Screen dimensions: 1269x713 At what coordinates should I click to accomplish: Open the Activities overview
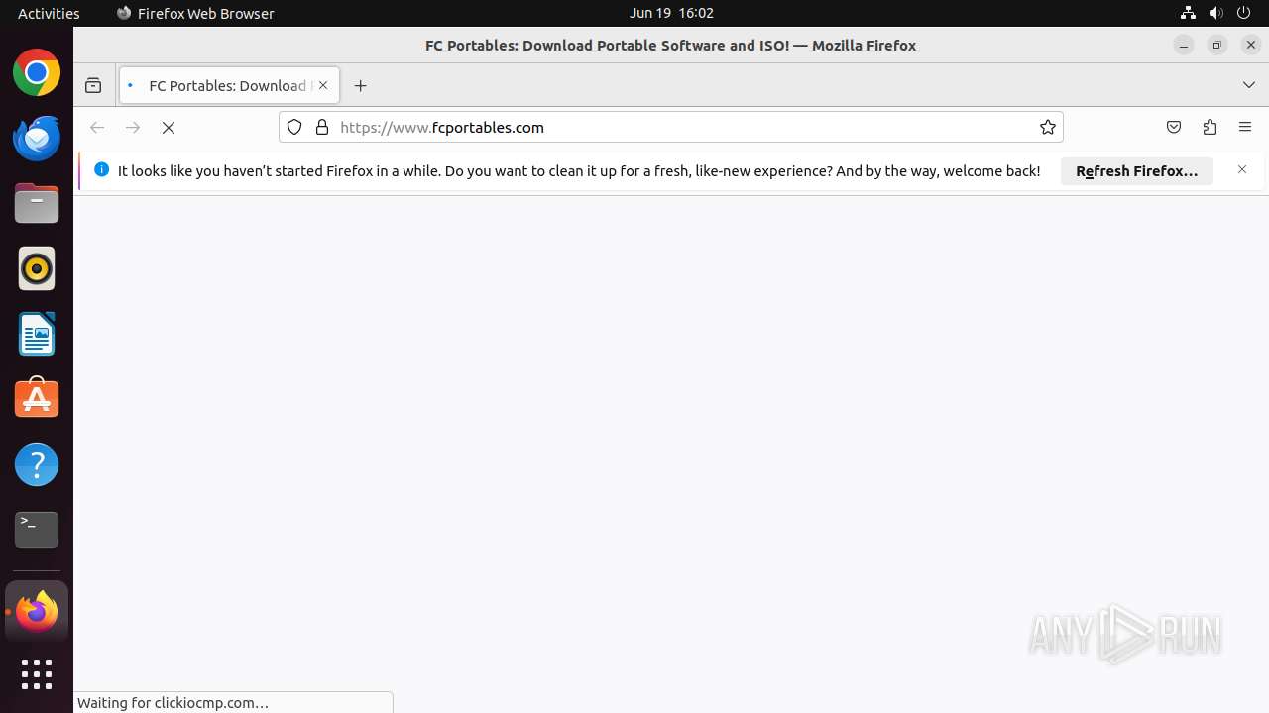click(49, 13)
